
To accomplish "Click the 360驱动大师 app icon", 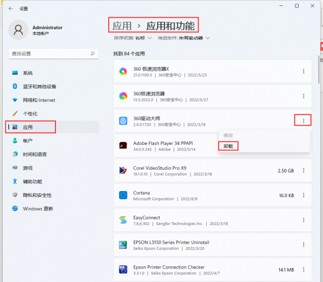I will (x=123, y=121).
